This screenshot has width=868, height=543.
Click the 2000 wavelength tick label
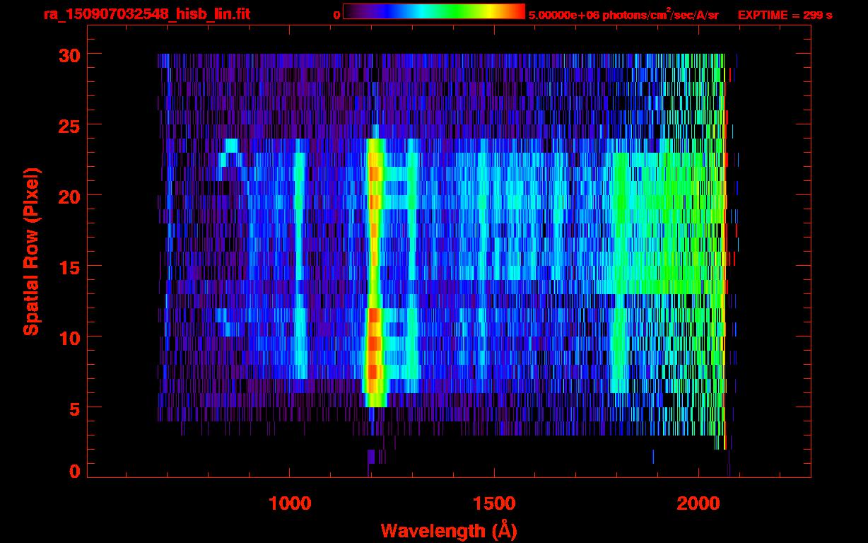click(x=699, y=503)
